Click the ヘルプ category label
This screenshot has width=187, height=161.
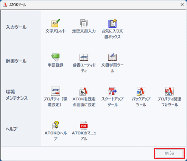[x=11, y=129]
